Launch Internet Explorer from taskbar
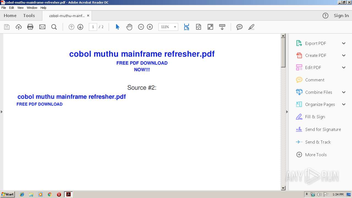 (22, 194)
